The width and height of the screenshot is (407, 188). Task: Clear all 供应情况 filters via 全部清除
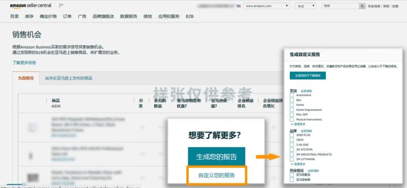tap(313, 171)
